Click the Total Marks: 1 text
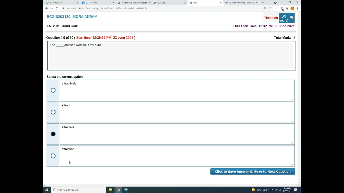Screen dimensions: 344x193 [x=284, y=38]
